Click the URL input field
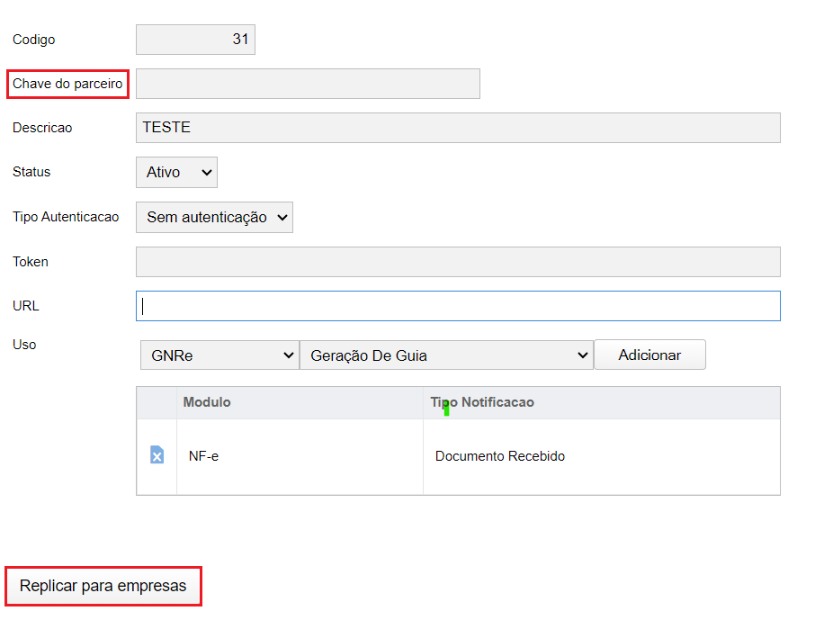The width and height of the screenshot is (815, 620). click(457, 306)
